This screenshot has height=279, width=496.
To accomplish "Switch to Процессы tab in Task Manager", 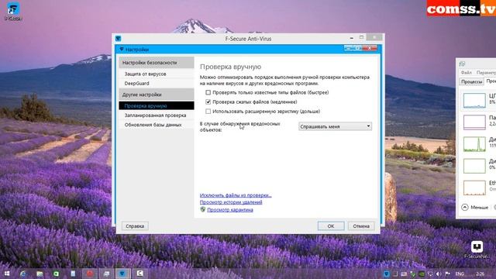I will [x=472, y=81].
